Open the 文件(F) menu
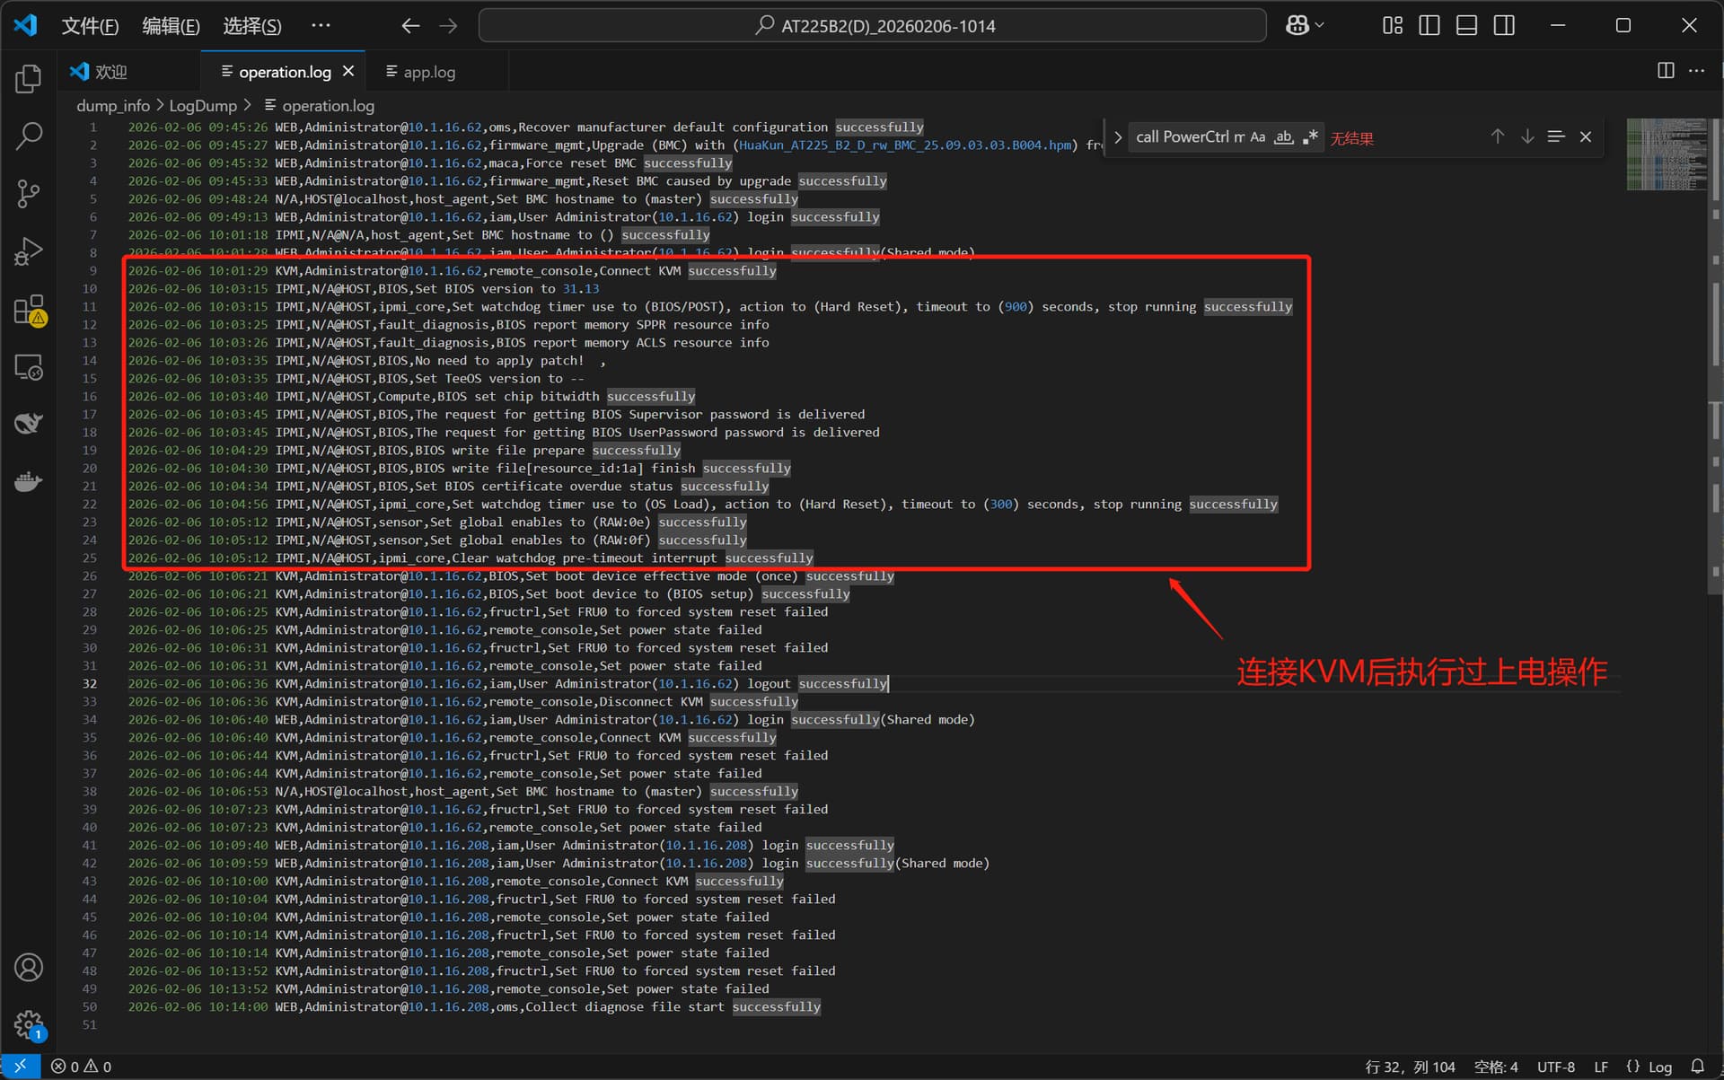The height and width of the screenshot is (1080, 1724). click(x=90, y=26)
